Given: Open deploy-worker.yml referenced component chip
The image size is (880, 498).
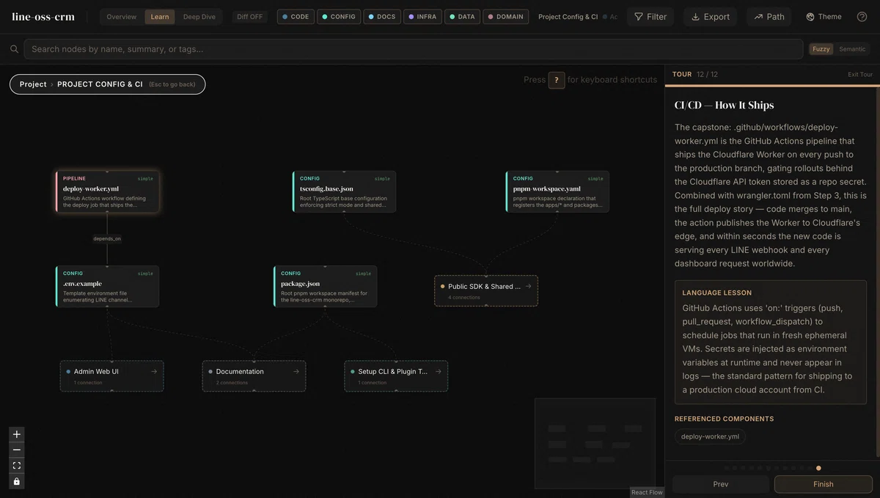Looking at the screenshot, I should [x=710, y=436].
